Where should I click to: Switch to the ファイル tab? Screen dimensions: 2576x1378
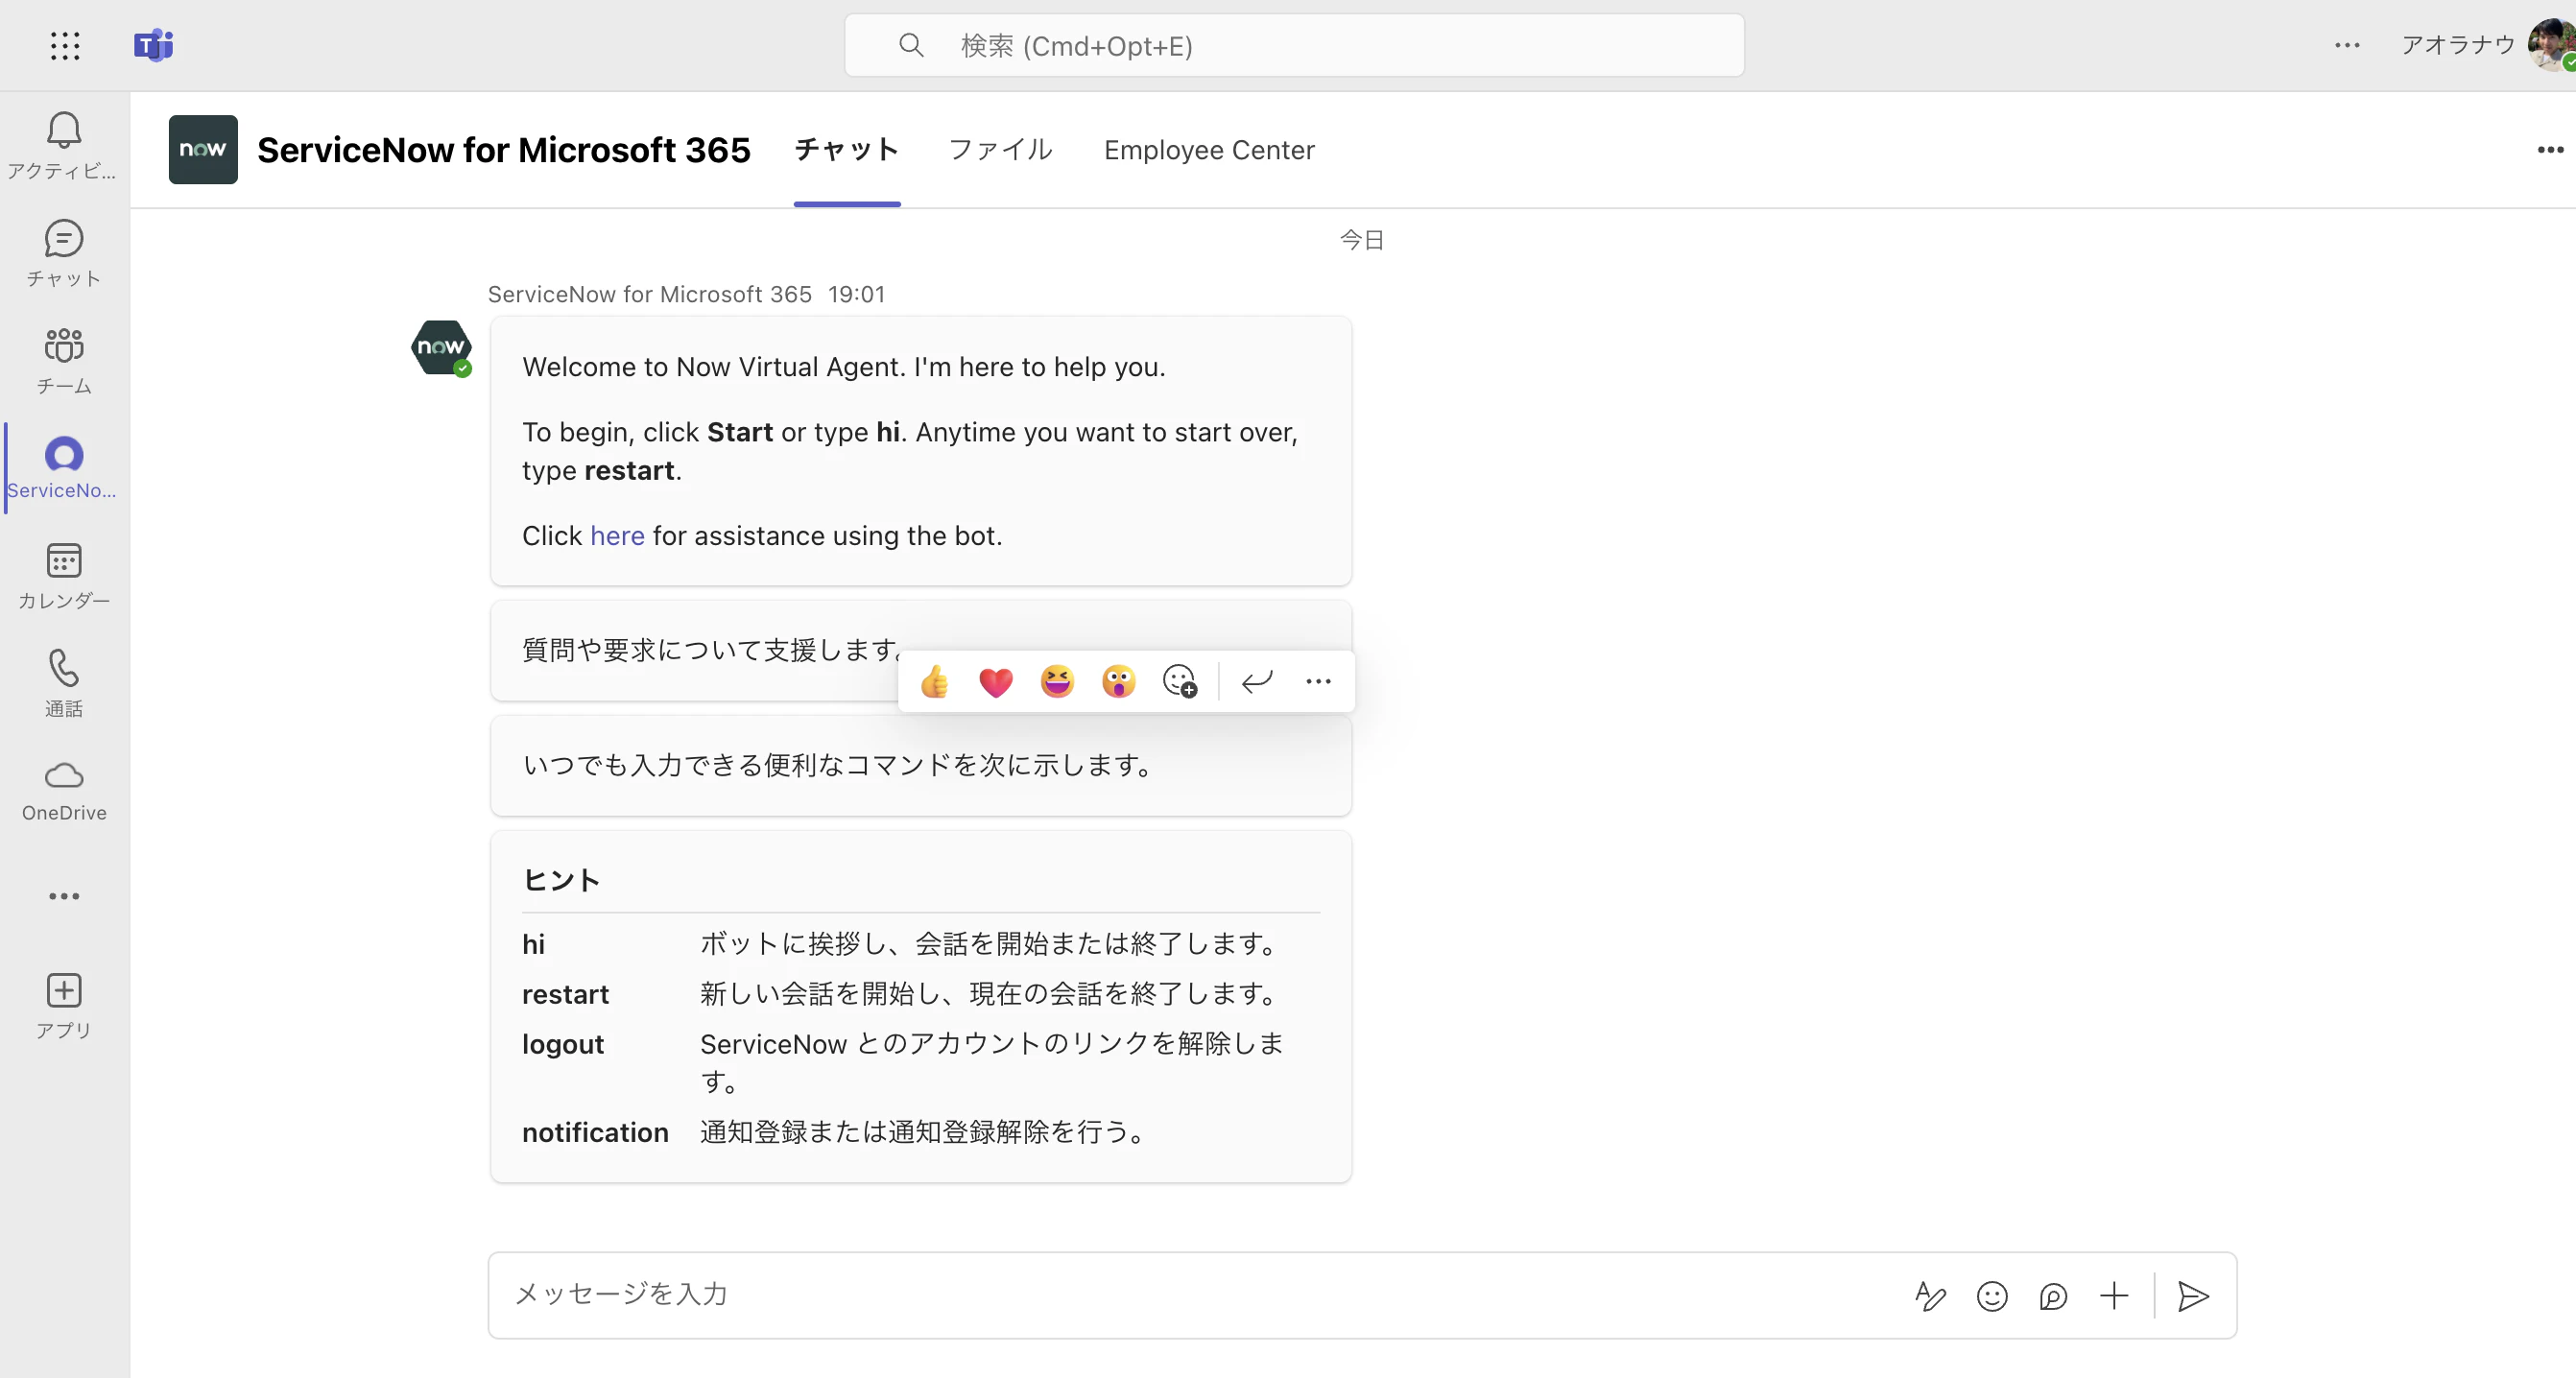(x=1000, y=149)
